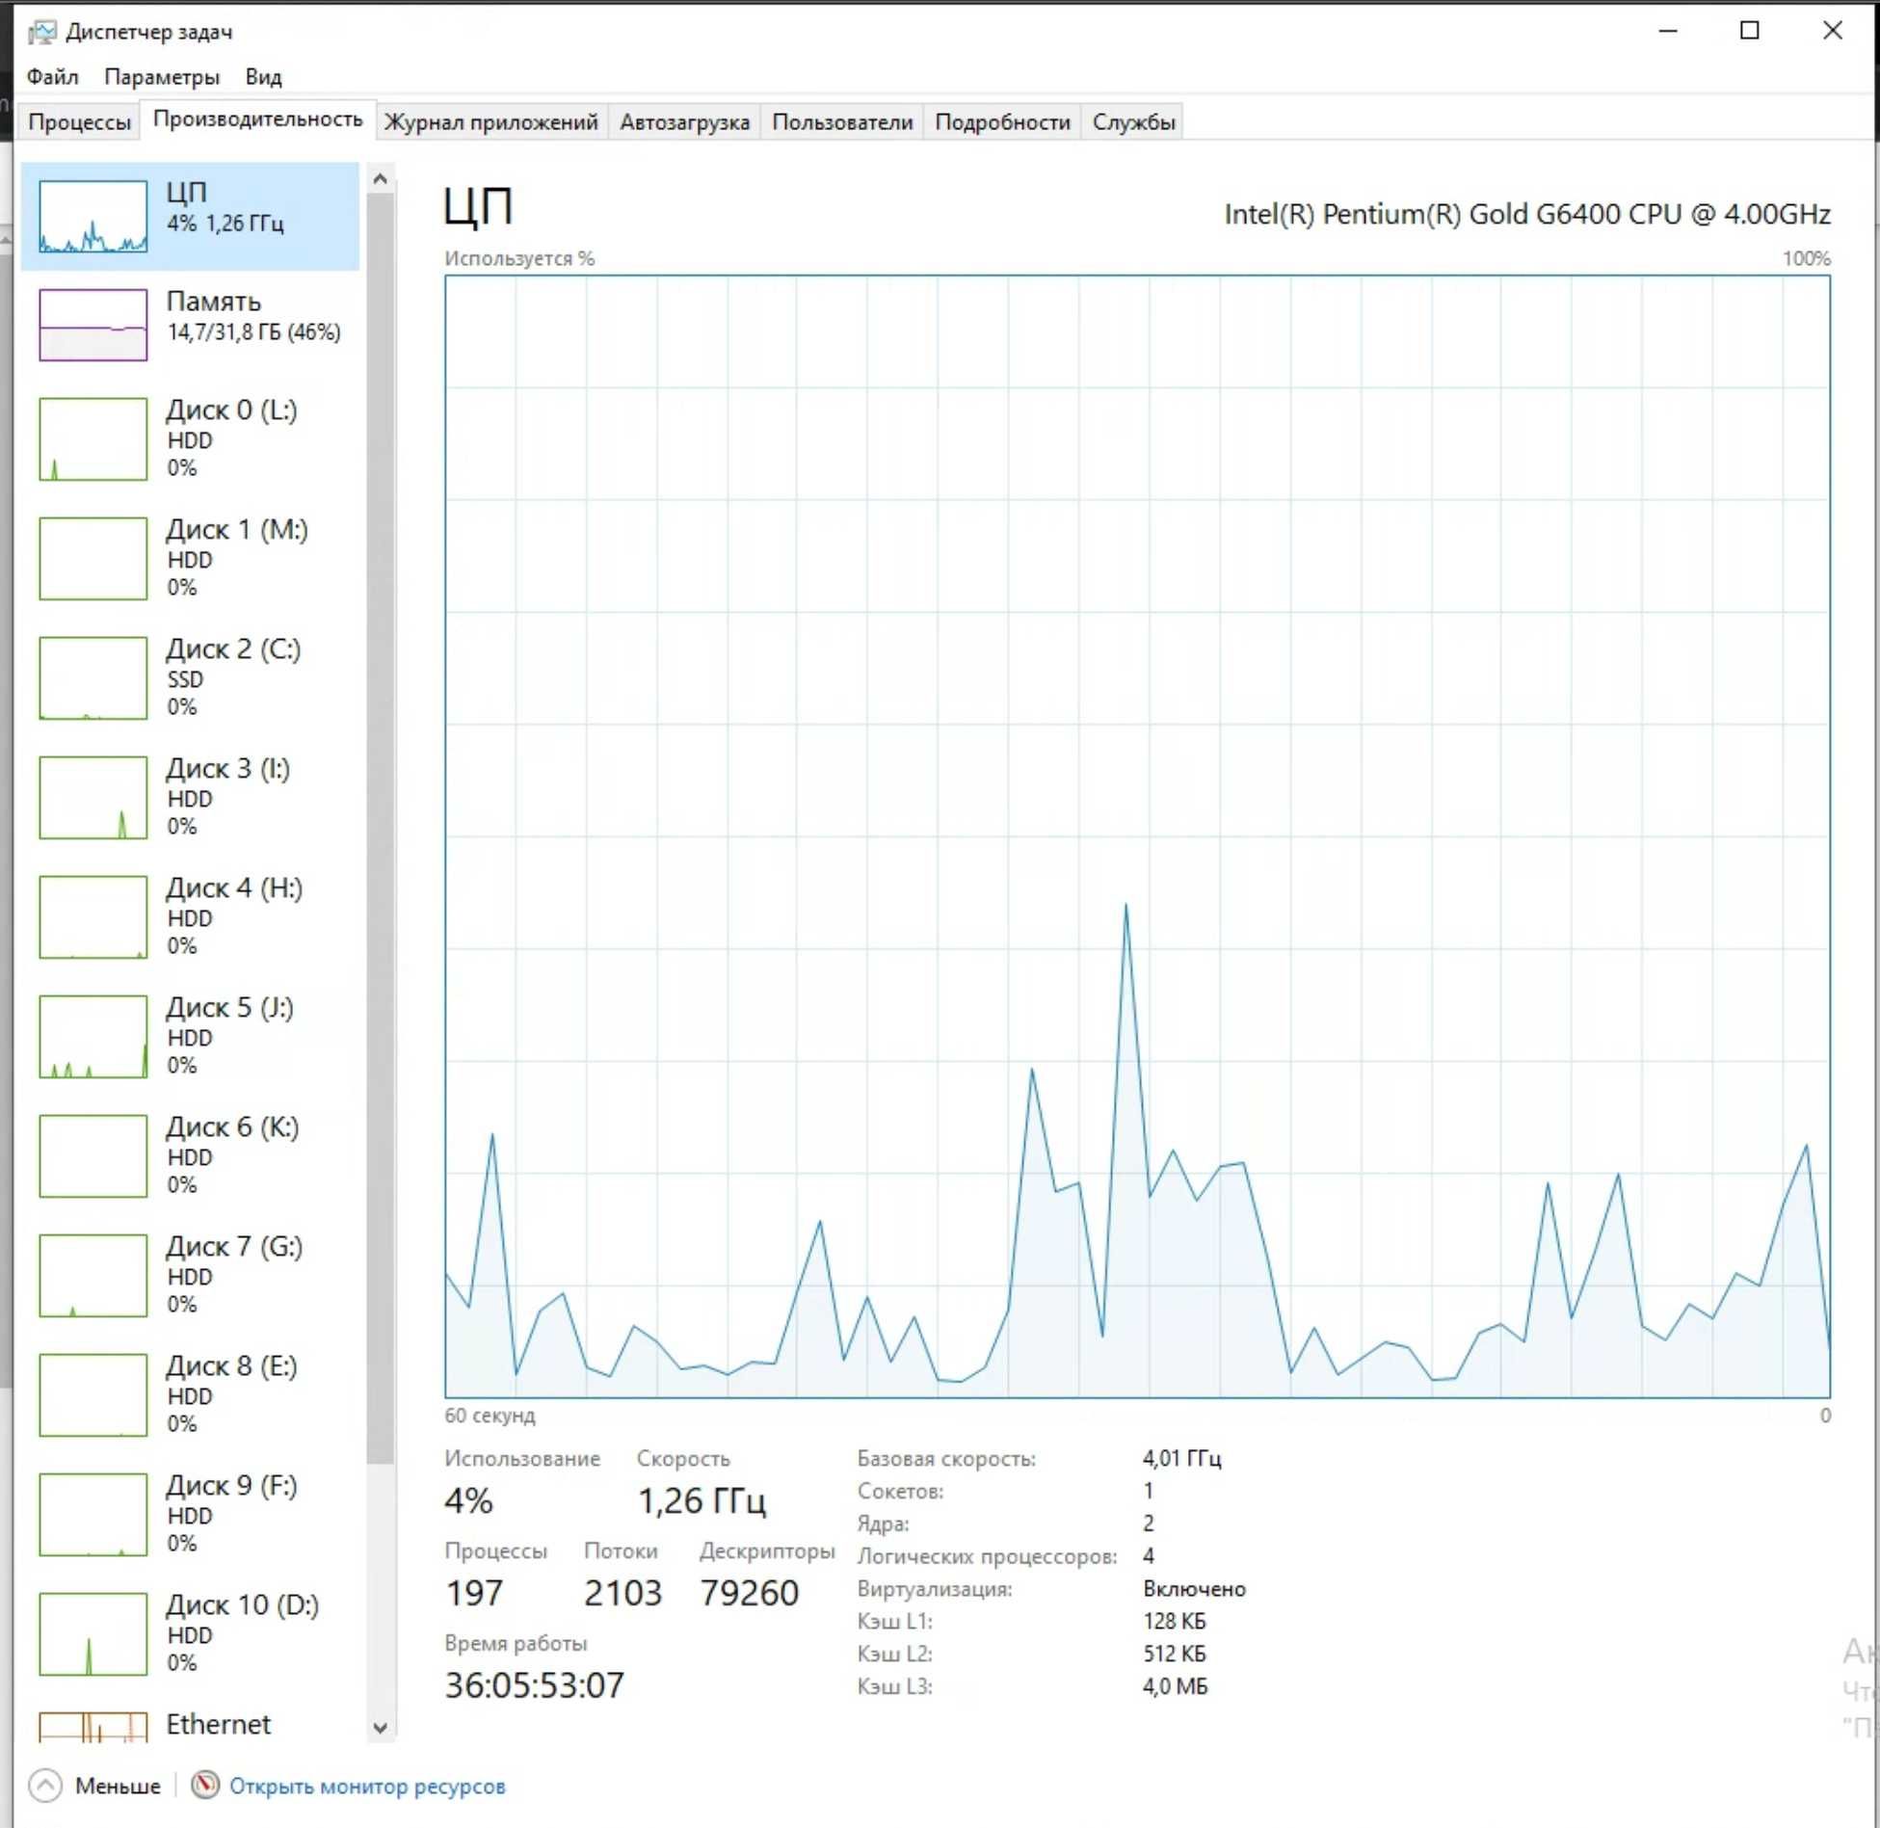1880x1828 pixels.
Task: Click the sidebar scroll up arrow
Action: 380,179
